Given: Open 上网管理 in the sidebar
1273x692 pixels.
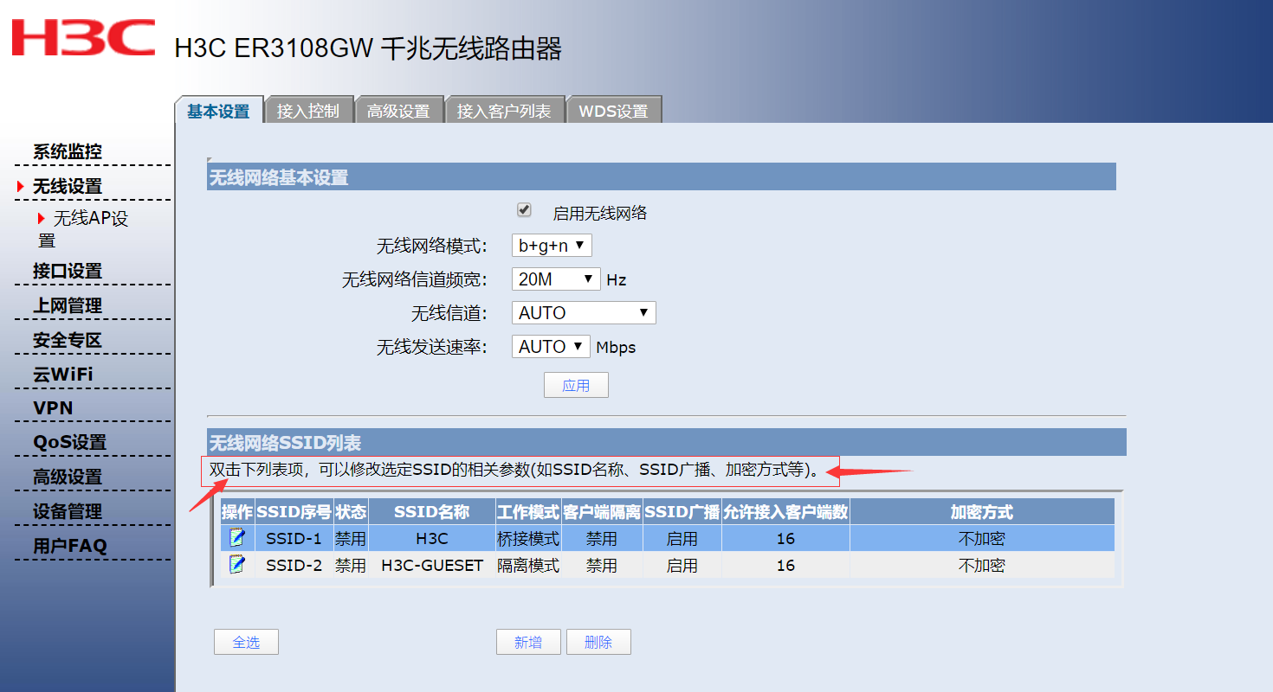Looking at the screenshot, I should click(68, 305).
